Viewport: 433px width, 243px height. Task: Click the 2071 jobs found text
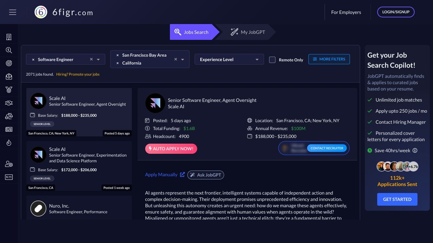(x=40, y=74)
